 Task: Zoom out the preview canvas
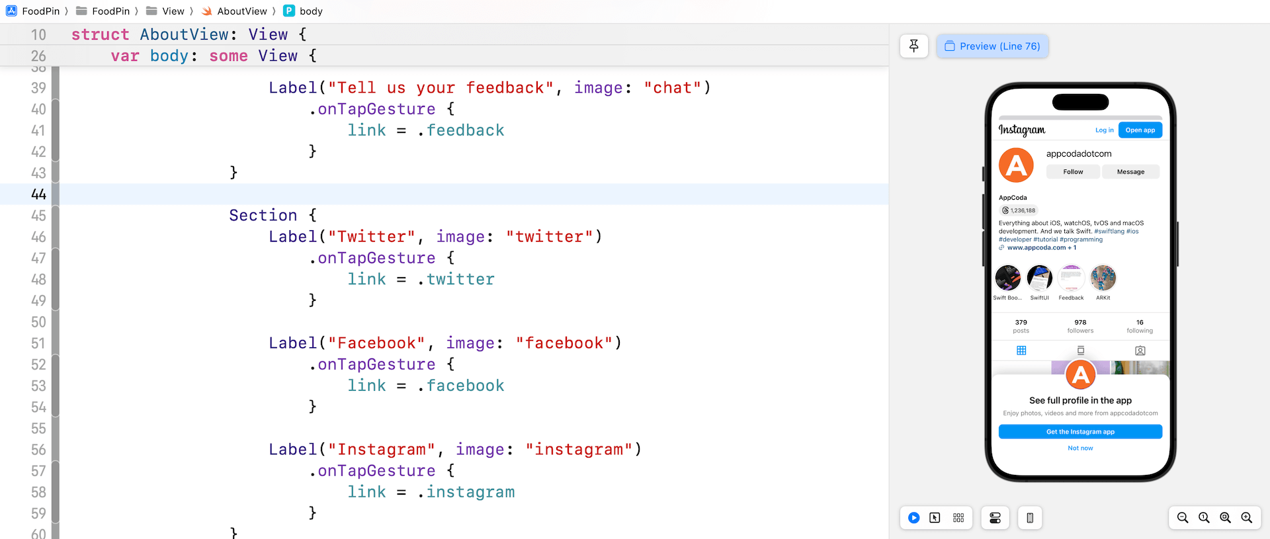[x=1183, y=518]
